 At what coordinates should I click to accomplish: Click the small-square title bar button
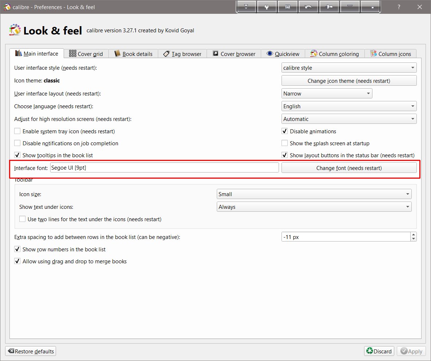tap(370, 7)
